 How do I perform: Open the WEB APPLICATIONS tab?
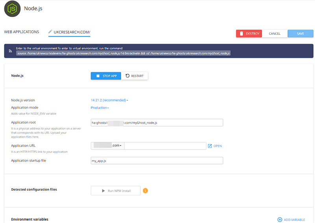coord(22,32)
